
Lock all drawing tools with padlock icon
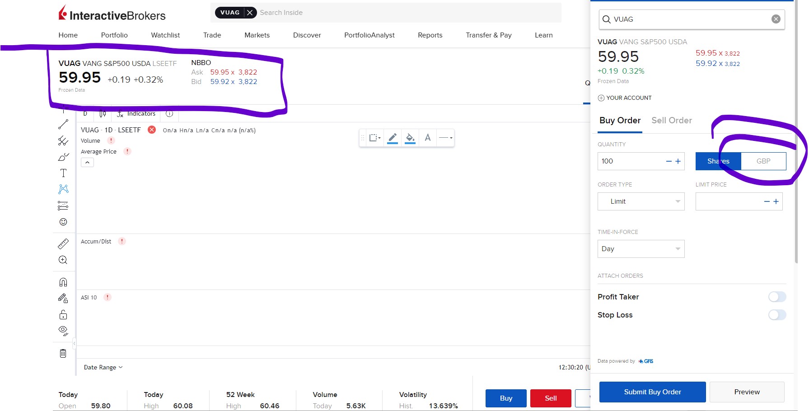coord(63,315)
